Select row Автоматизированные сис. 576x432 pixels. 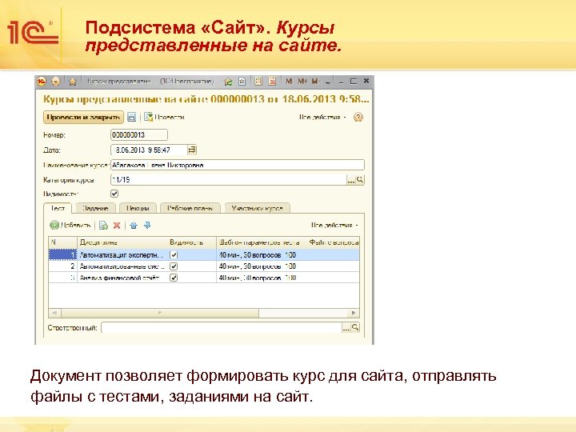[x=204, y=266]
